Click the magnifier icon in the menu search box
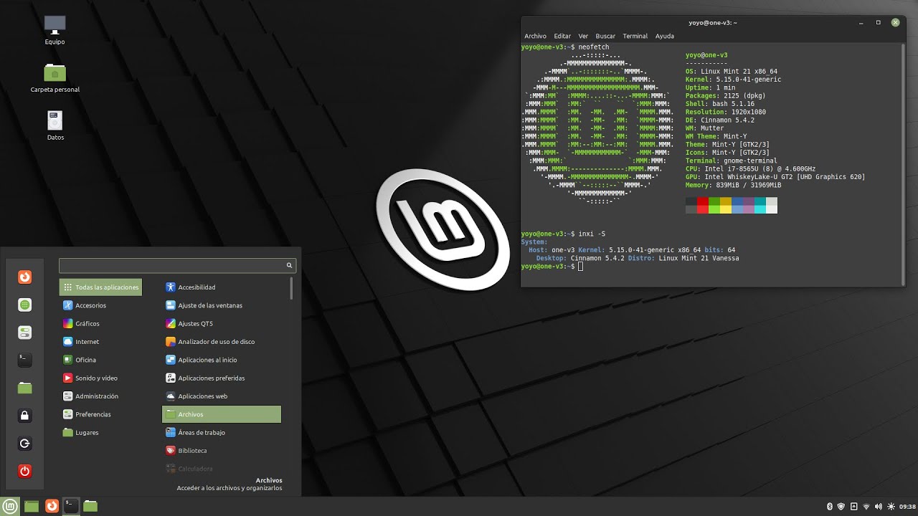This screenshot has width=918, height=516. click(289, 265)
